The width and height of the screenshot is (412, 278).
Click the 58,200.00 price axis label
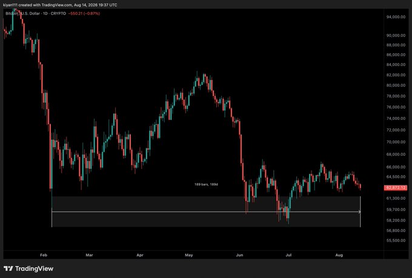396,220
